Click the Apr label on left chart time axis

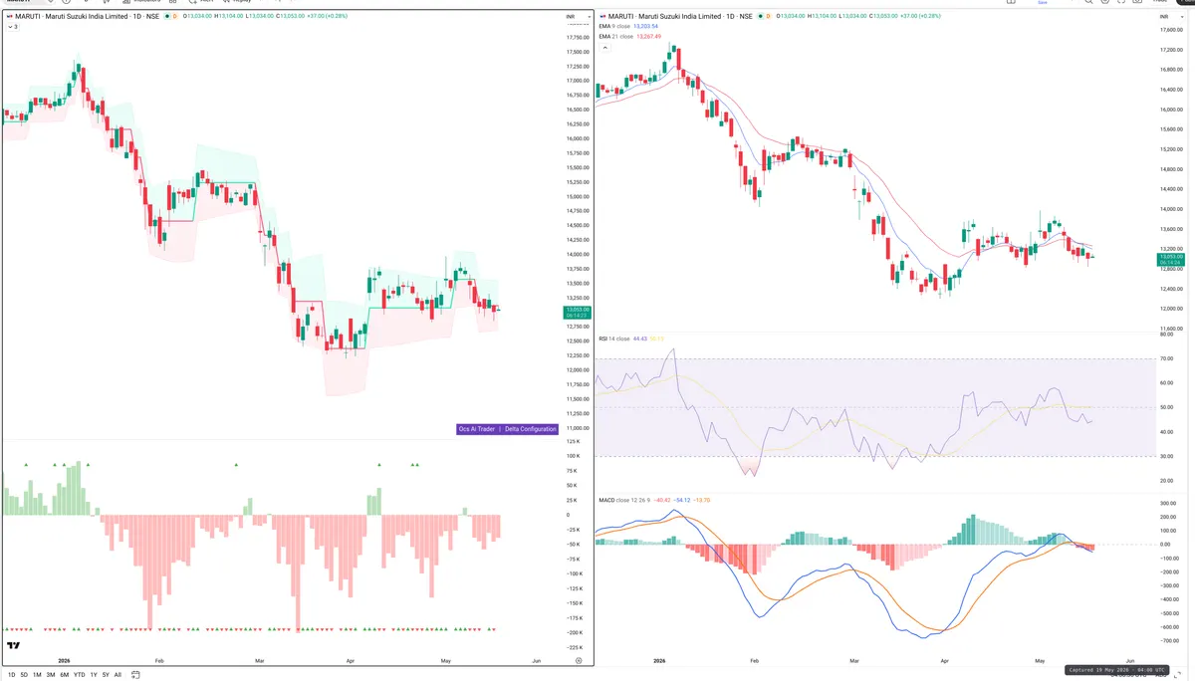pyautogui.click(x=351, y=660)
